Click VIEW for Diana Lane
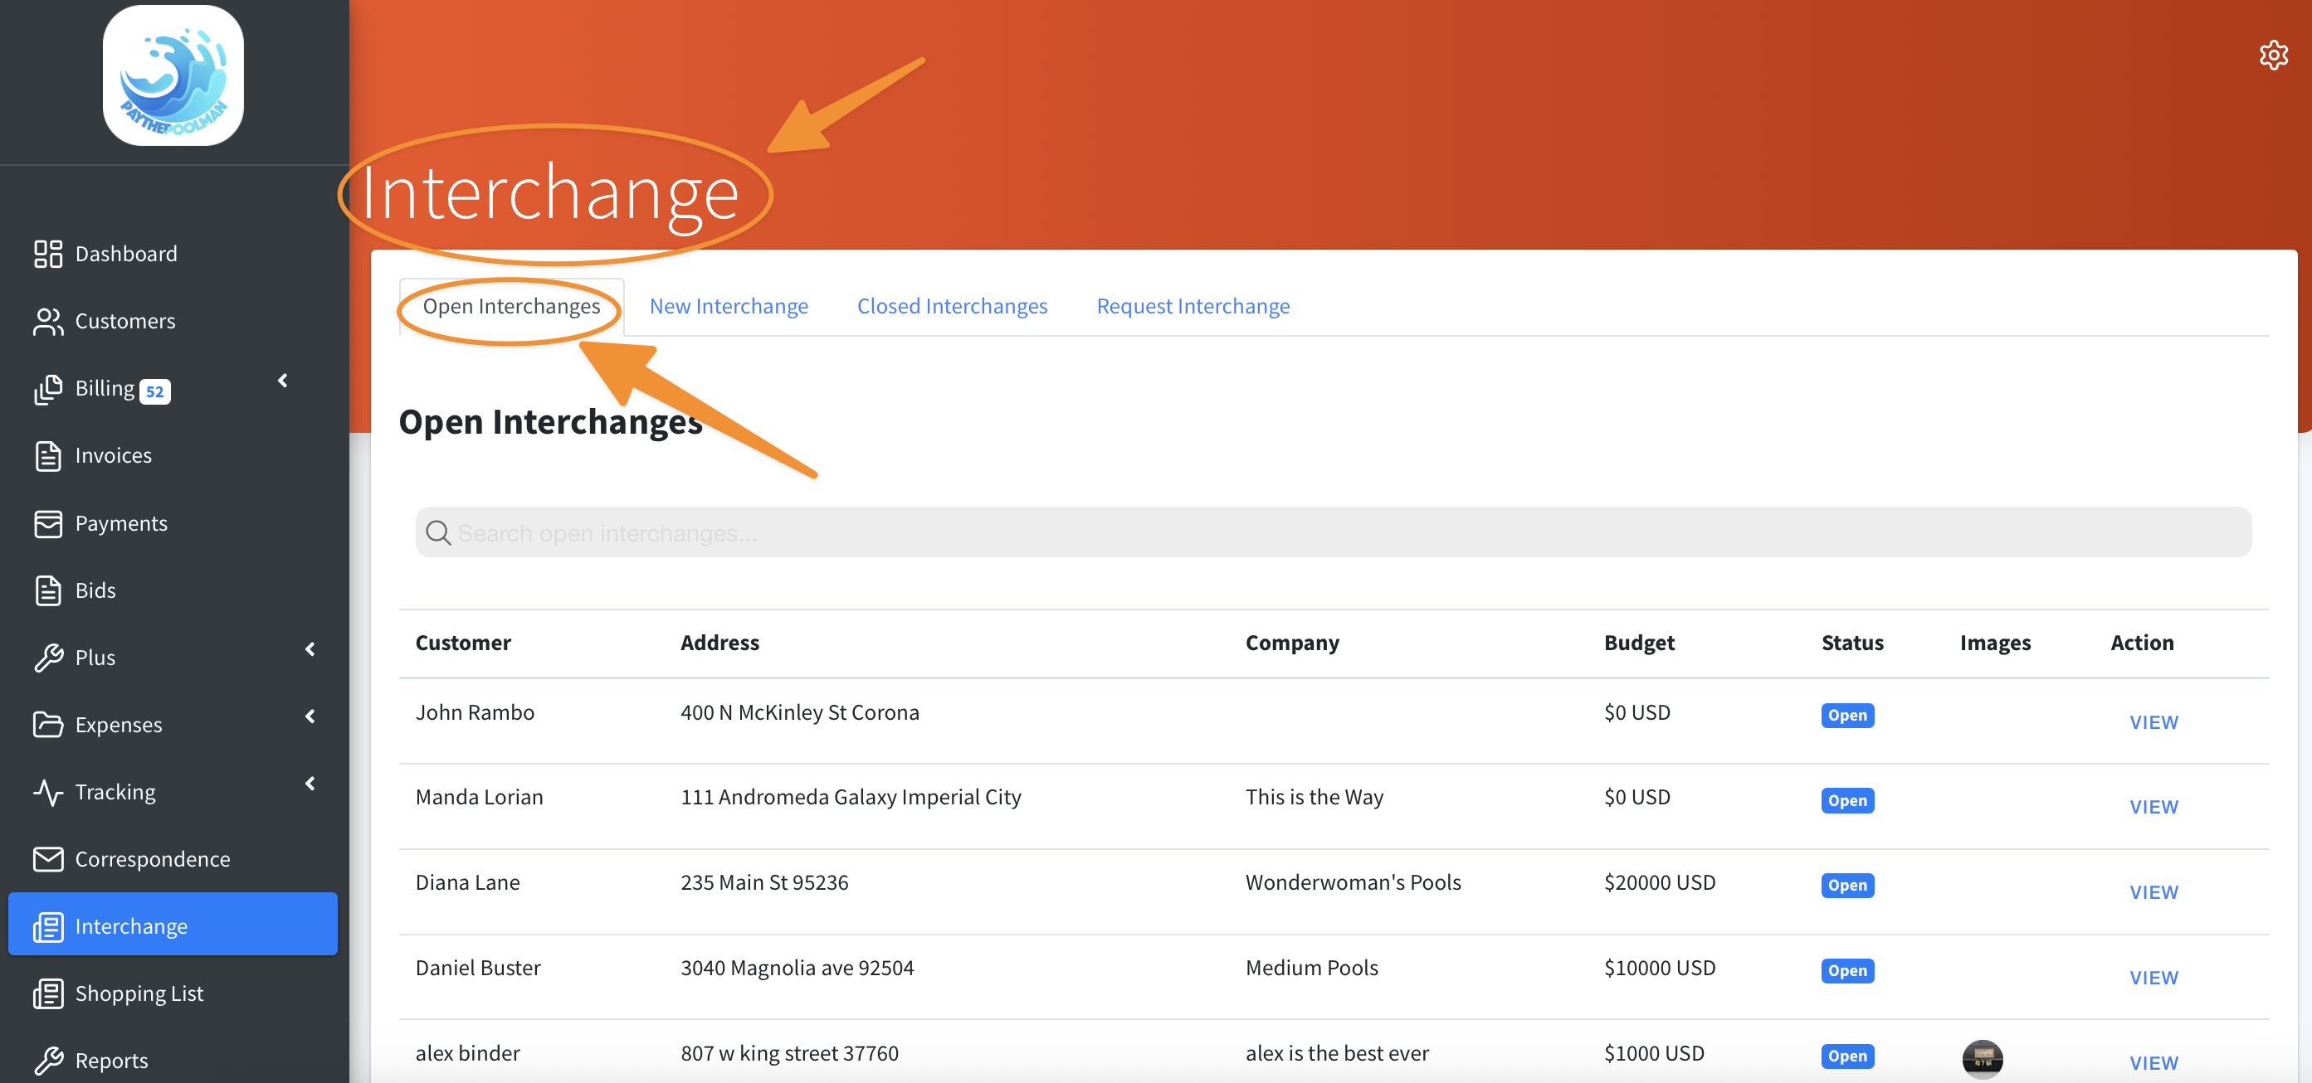 click(x=2152, y=892)
